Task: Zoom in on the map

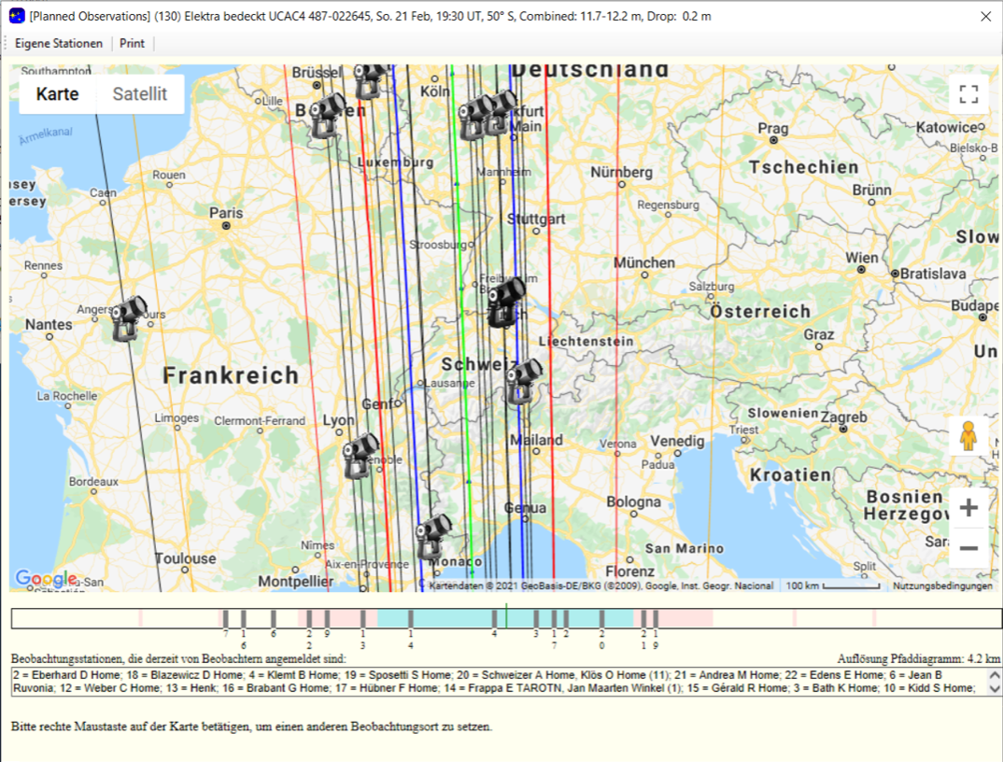Action: 968,508
